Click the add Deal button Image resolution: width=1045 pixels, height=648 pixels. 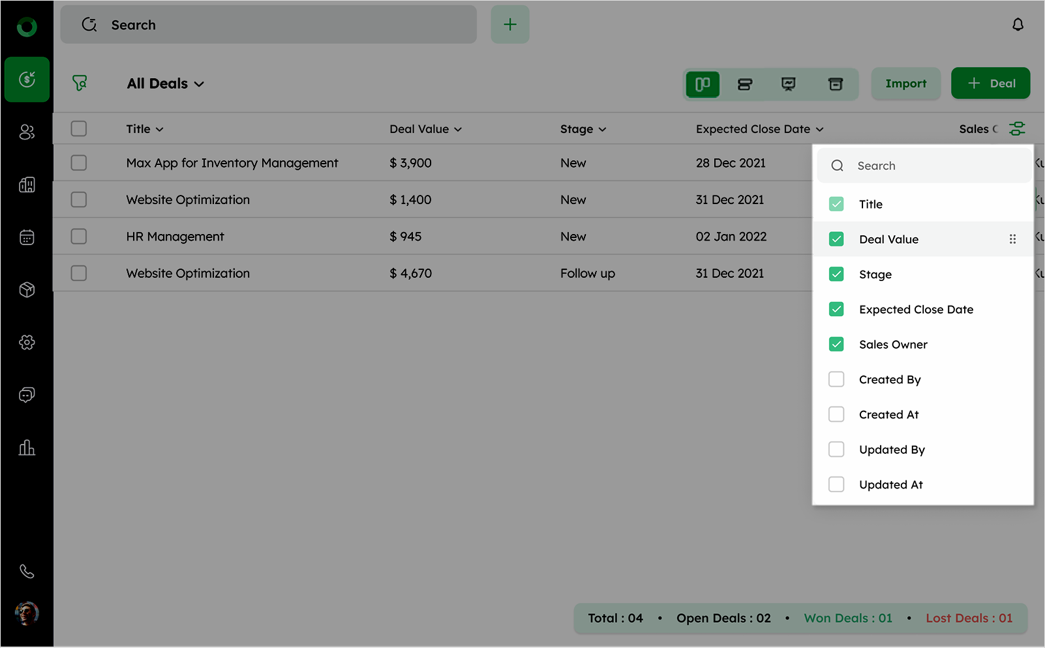pos(990,84)
